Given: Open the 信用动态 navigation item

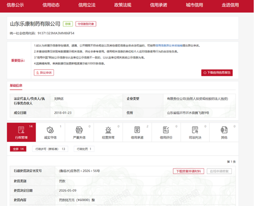Looking at the screenshot, I should pos(51,5).
